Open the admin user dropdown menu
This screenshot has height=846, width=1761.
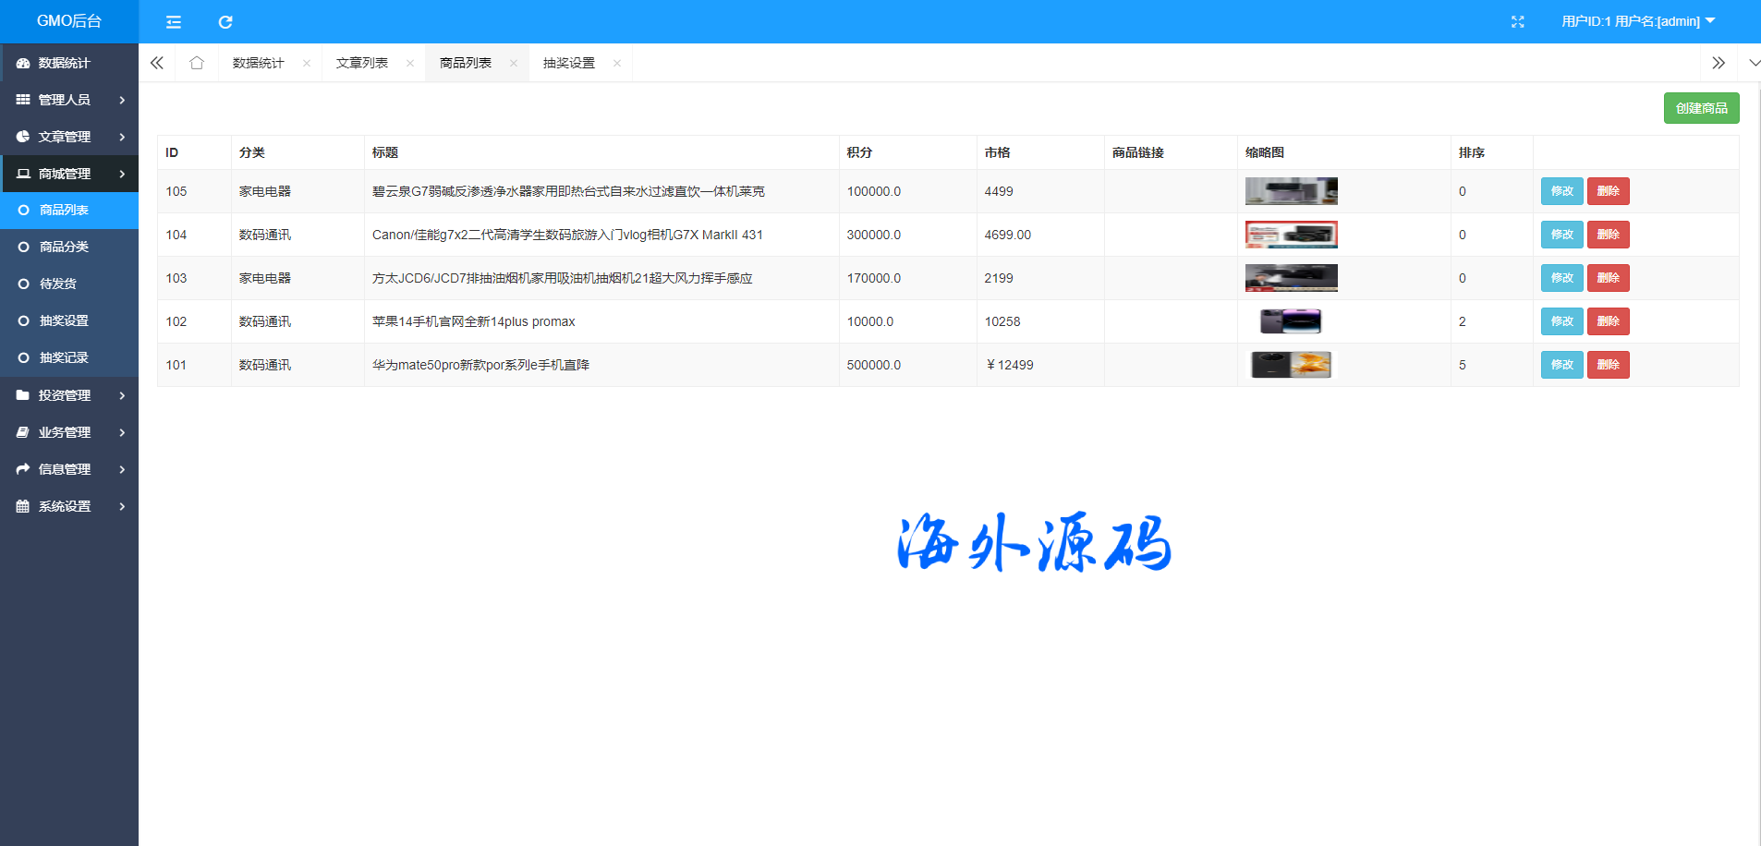[x=1637, y=21]
